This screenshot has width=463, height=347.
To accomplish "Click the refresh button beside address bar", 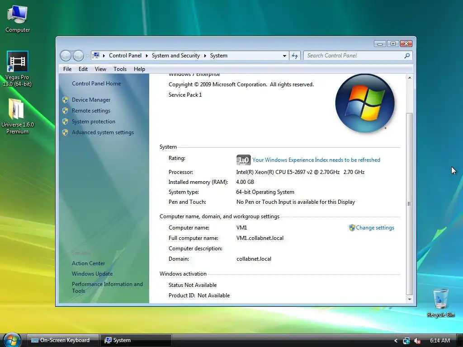I will [x=295, y=56].
